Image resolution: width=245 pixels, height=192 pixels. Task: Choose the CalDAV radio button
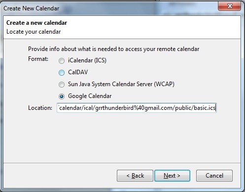pyautogui.click(x=62, y=73)
